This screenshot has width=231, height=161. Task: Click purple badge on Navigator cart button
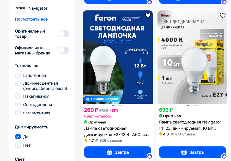(224, 156)
